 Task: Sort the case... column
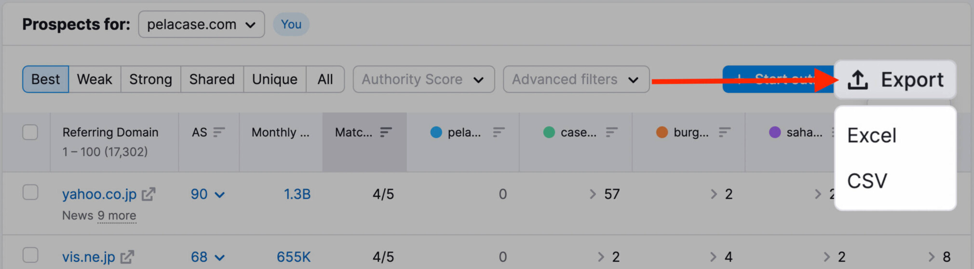(611, 132)
